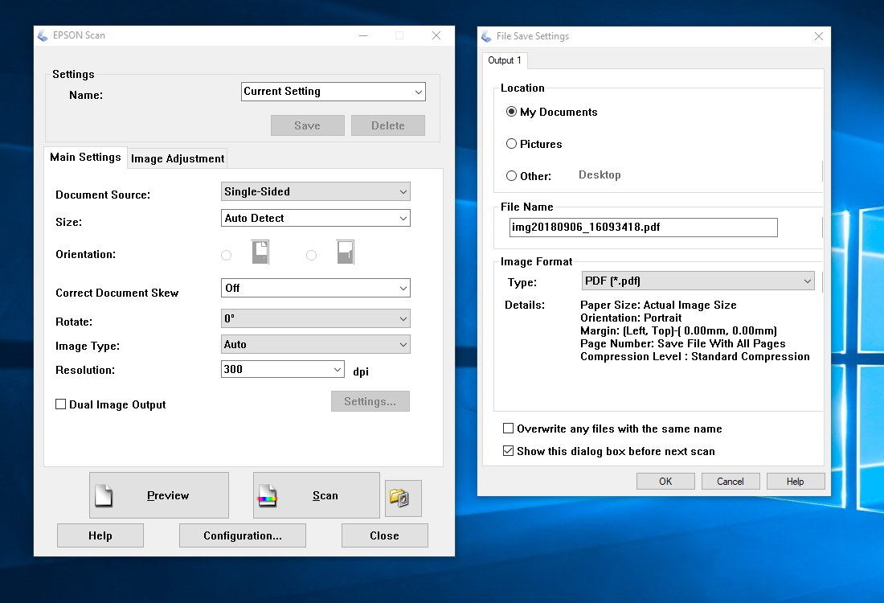
Task: Click the landscape orientation page icon
Action: tap(345, 252)
